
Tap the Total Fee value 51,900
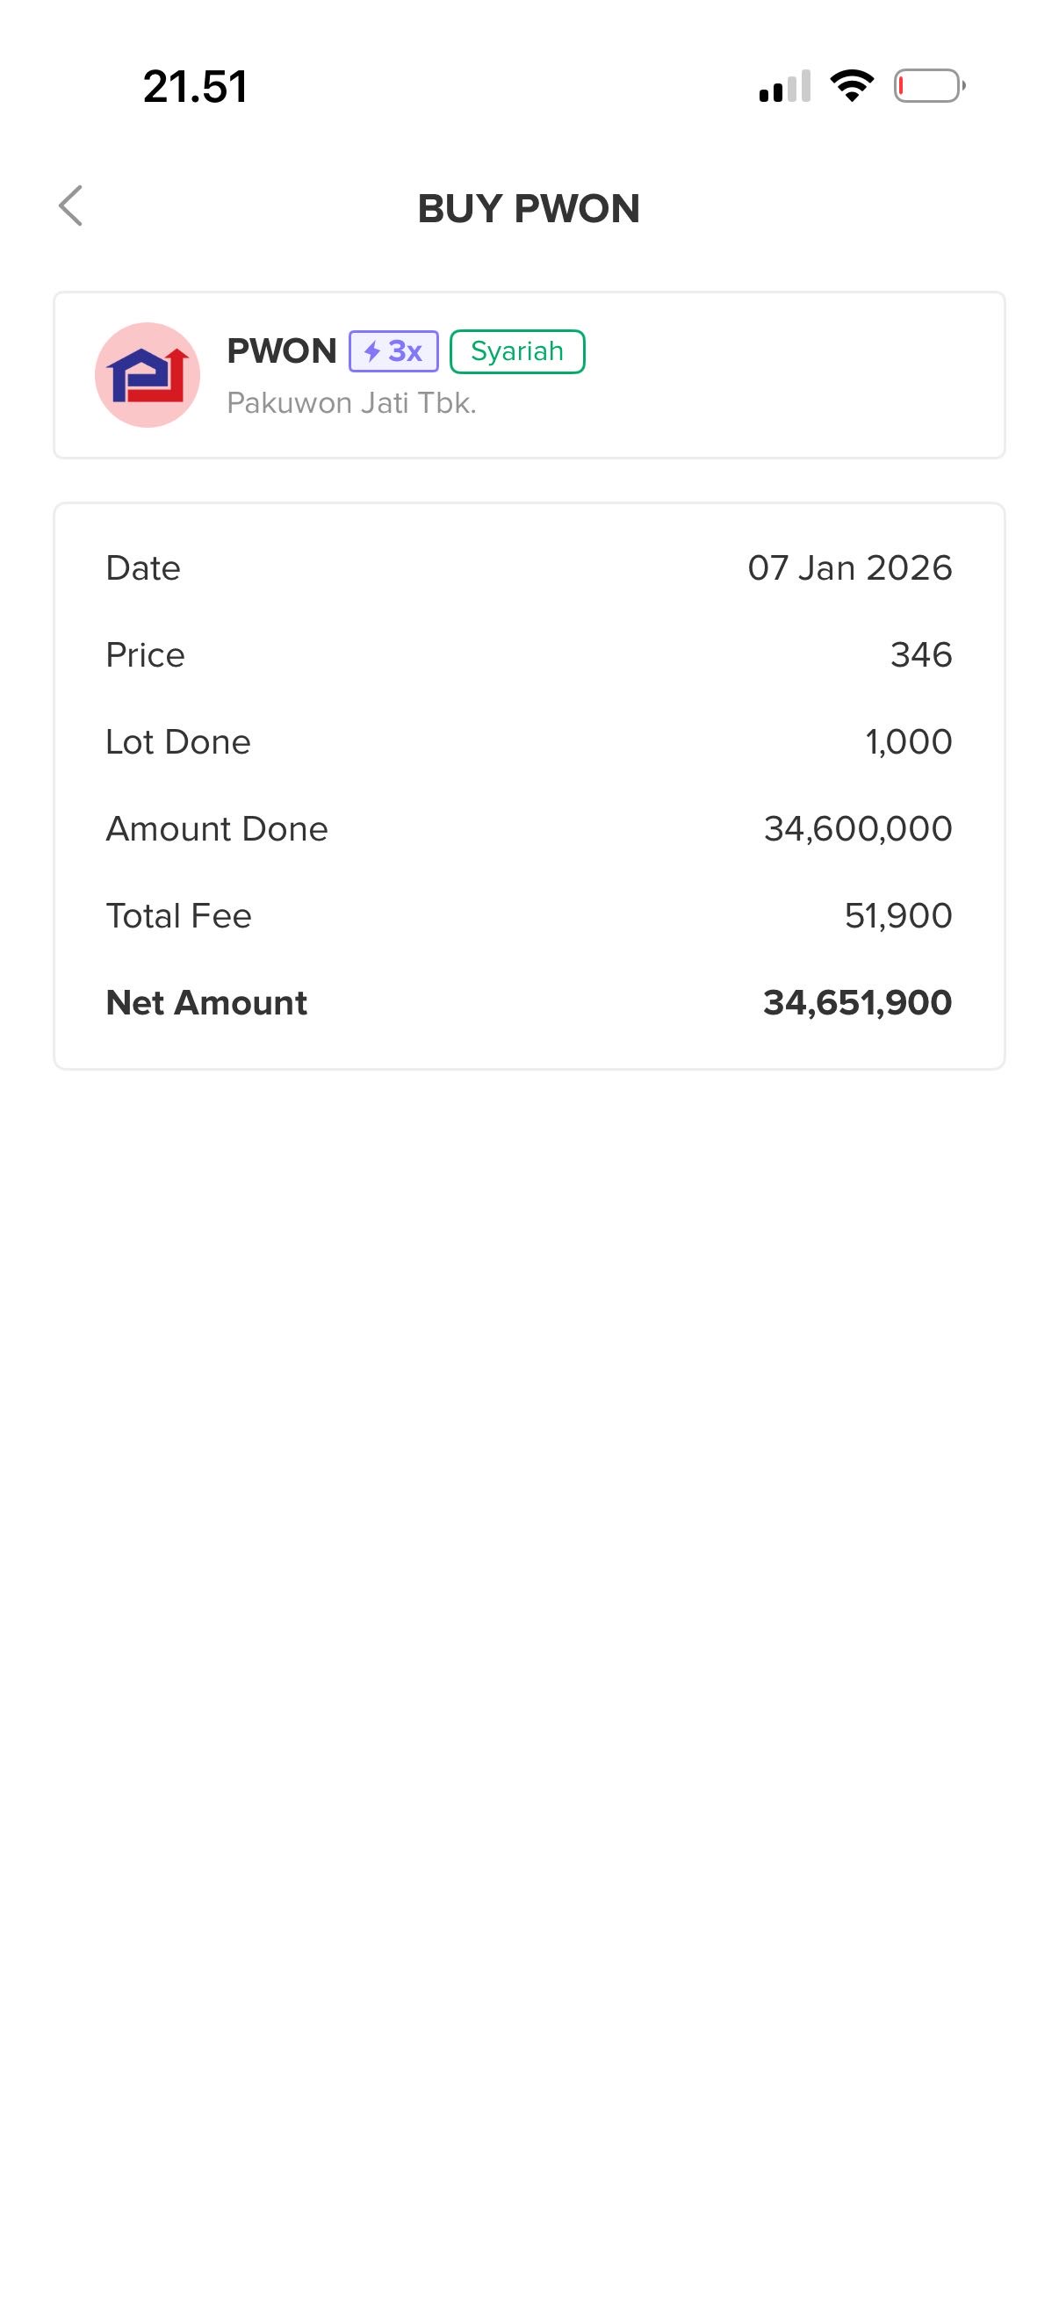click(898, 915)
